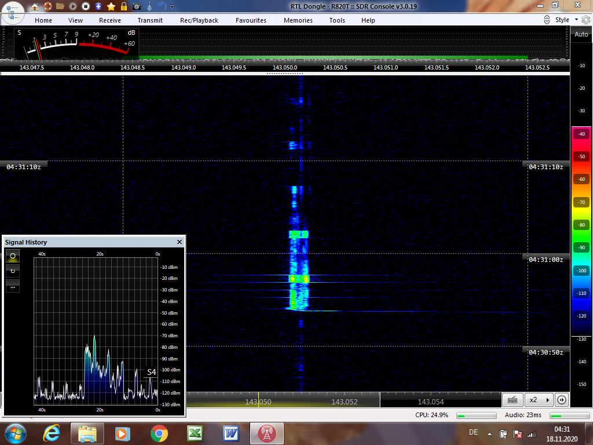Click the CPU usage progress bar

[477, 415]
